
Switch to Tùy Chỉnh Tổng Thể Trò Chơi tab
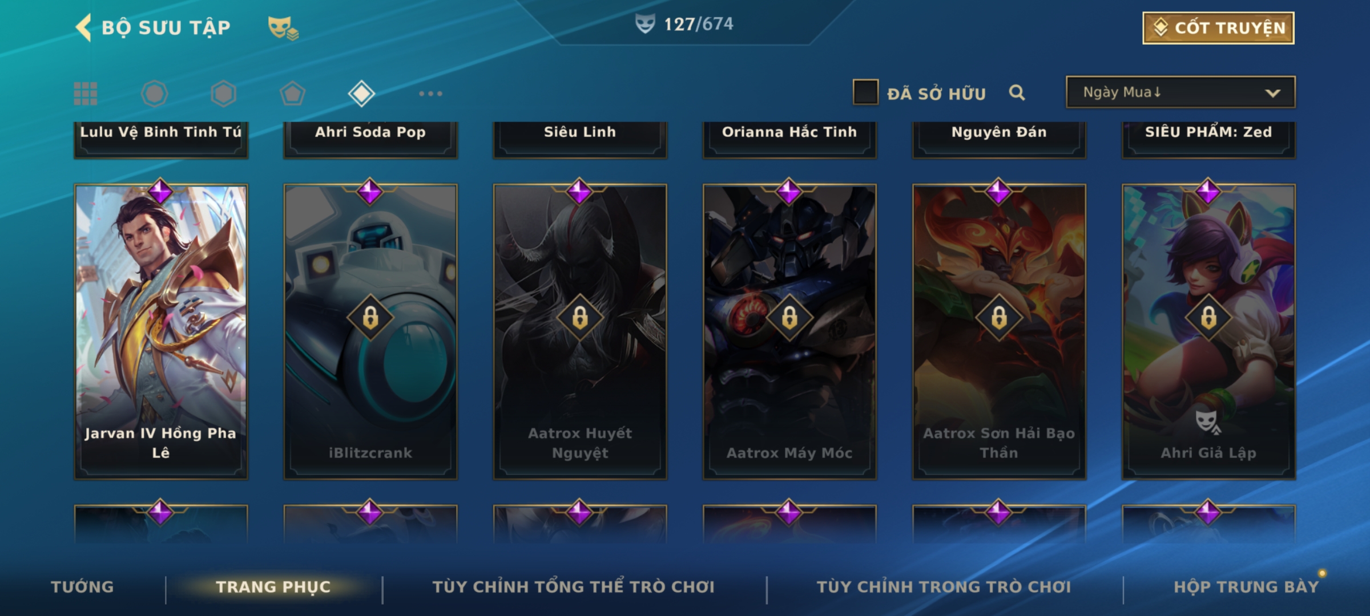click(x=573, y=587)
